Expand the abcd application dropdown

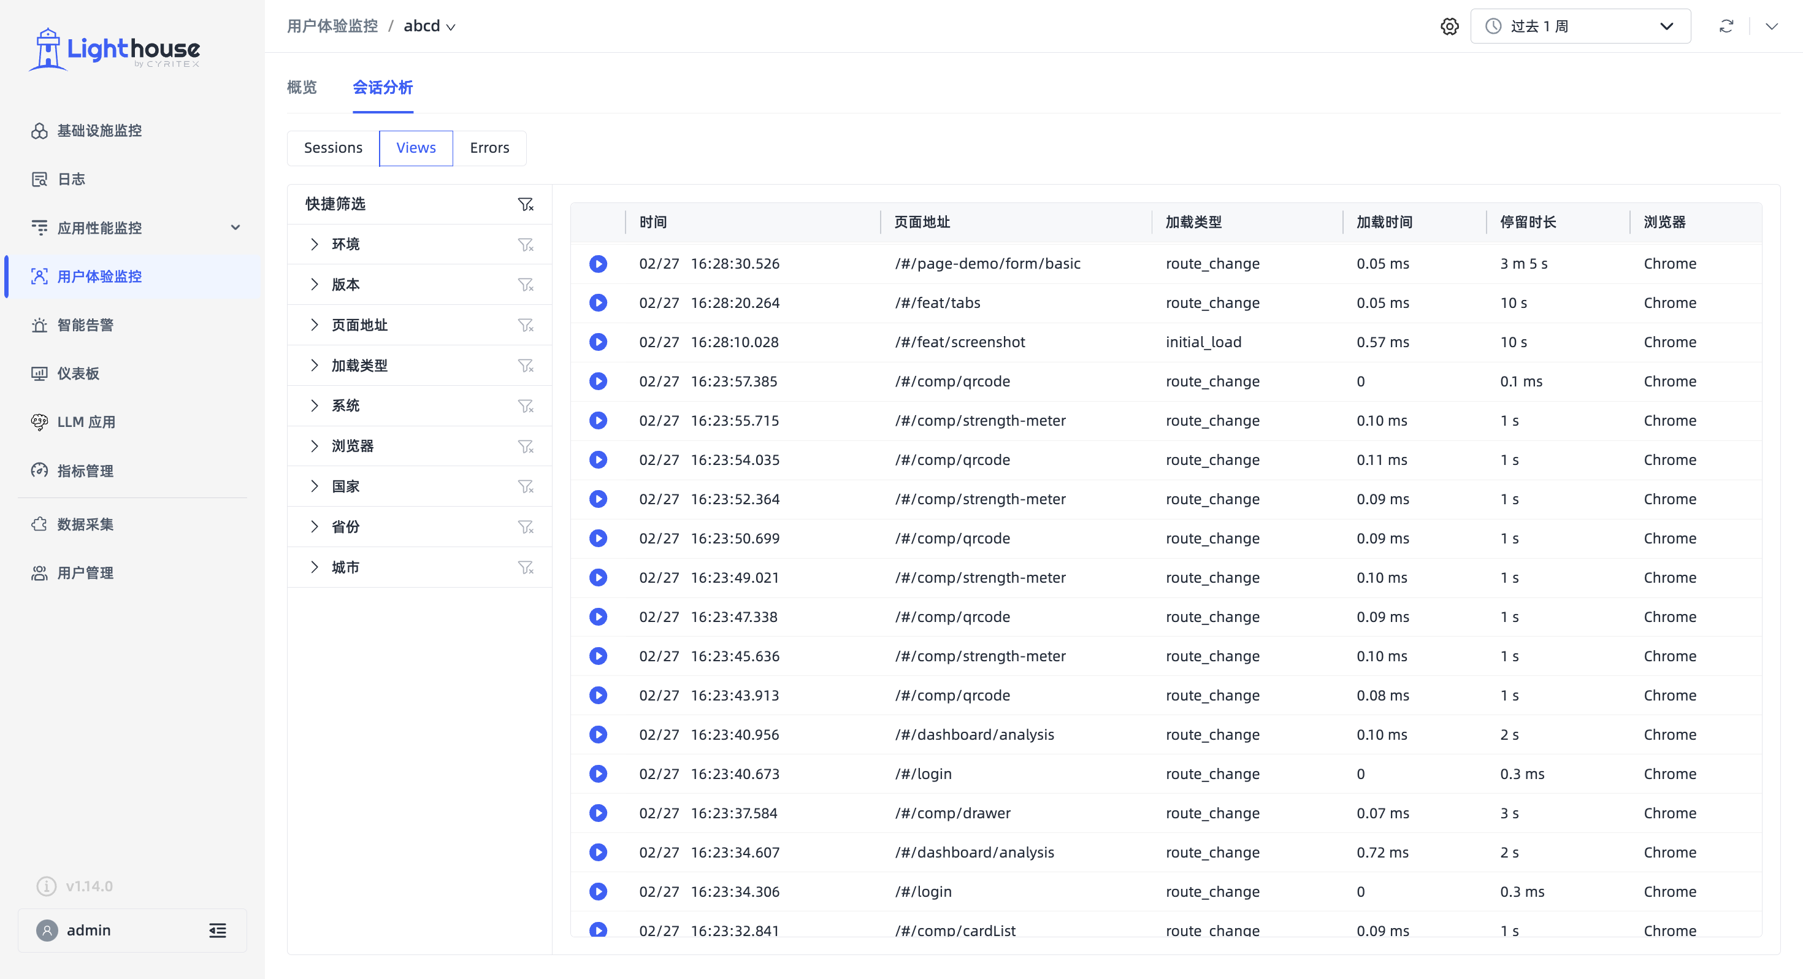[429, 26]
